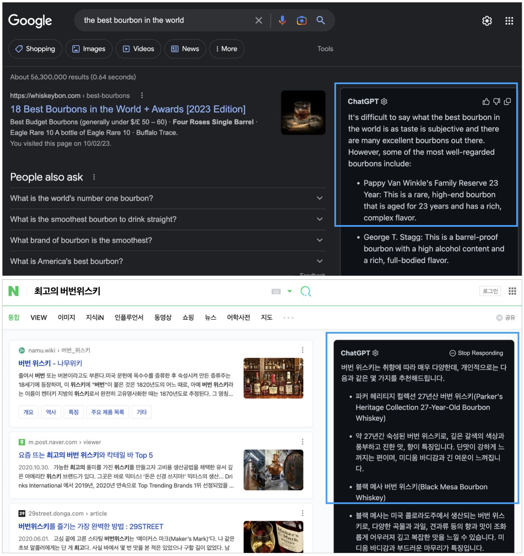Open the Naver apps grid icon

512,291
